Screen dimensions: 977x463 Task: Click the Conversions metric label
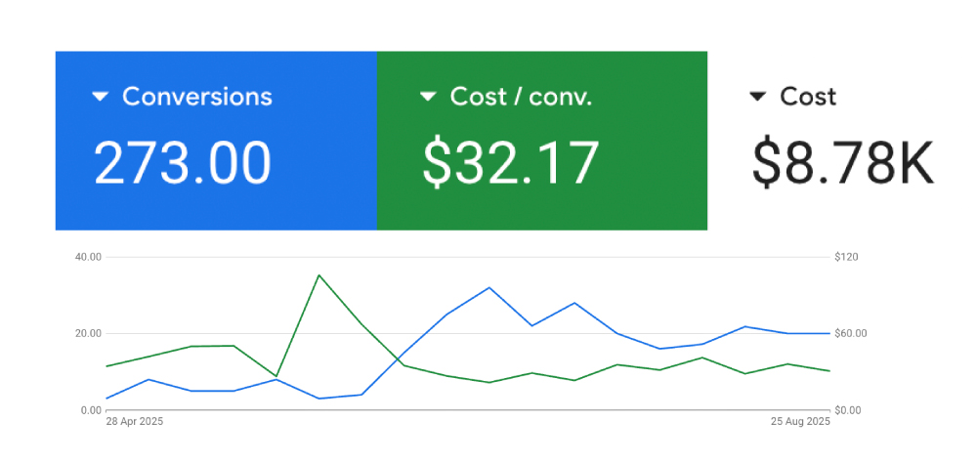click(x=196, y=97)
